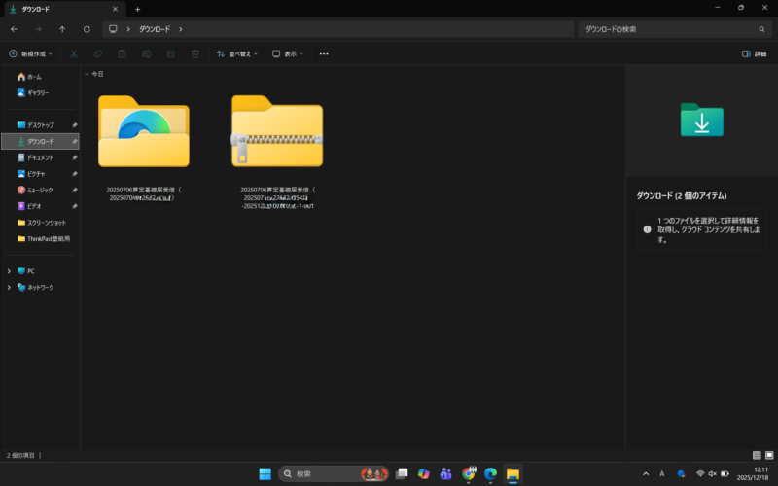The image size is (778, 486).
Task: Open the see more (…) toolbar menu
Action: [324, 54]
